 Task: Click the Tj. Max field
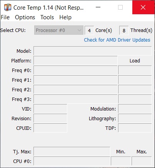(72, 151)
